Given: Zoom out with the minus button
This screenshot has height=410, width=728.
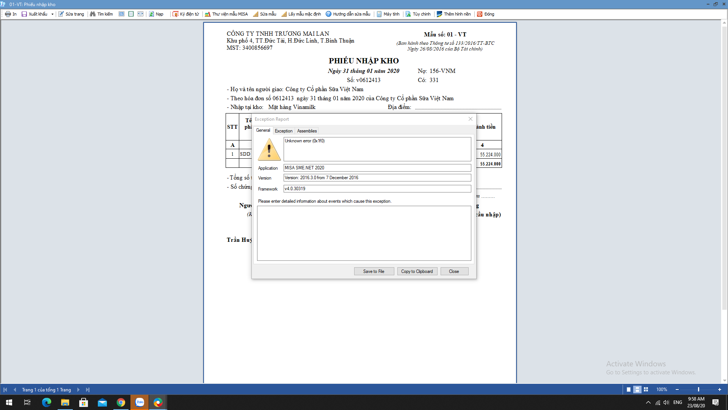Looking at the screenshot, I should pyautogui.click(x=677, y=389).
